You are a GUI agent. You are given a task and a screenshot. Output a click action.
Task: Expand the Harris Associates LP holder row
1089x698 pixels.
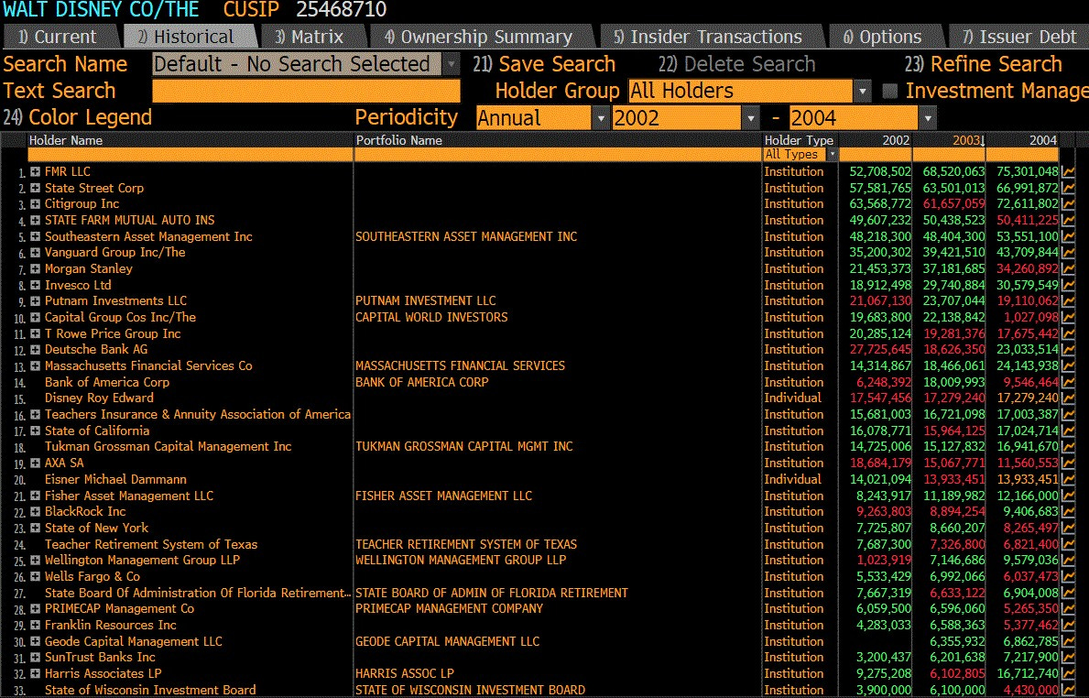pos(35,673)
